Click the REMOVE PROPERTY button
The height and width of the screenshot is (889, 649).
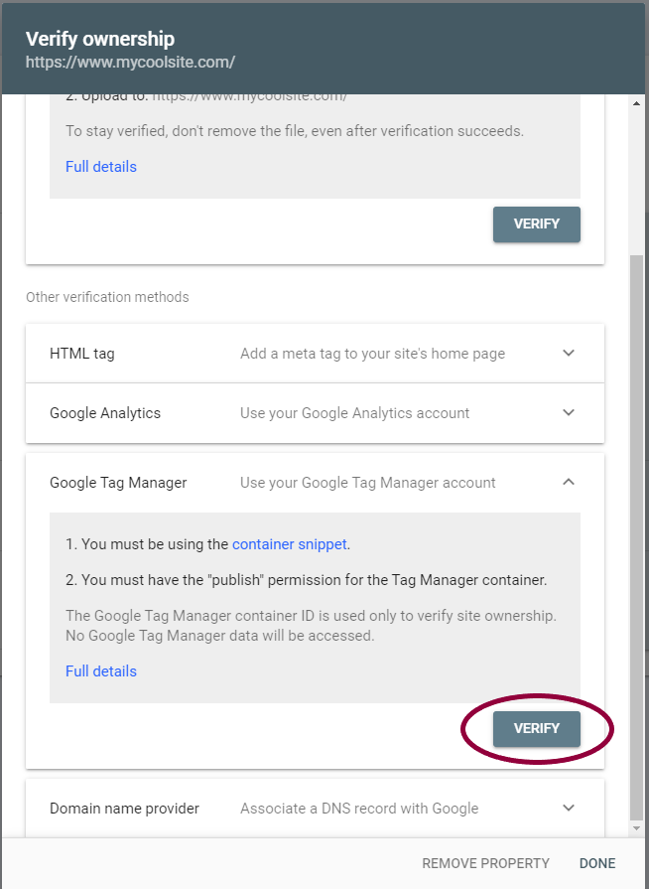[x=485, y=863]
